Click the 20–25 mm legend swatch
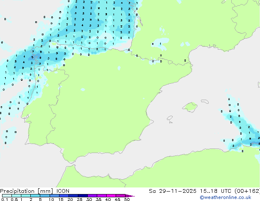The image size is (260, 201). click(x=73, y=196)
